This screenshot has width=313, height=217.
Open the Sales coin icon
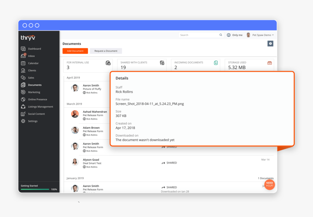click(23, 77)
